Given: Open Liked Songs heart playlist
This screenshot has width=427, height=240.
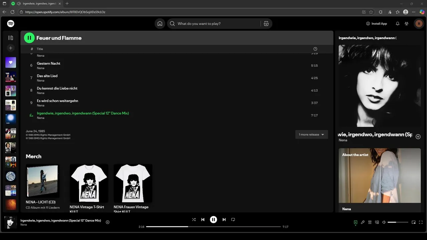Looking at the screenshot, I should tap(11, 62).
